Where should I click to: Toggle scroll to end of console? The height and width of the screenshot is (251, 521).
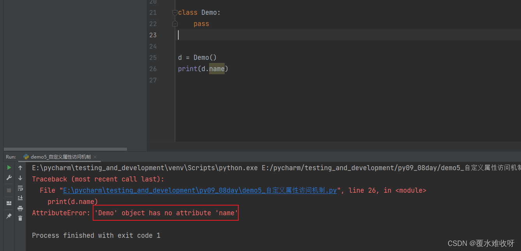click(x=20, y=198)
